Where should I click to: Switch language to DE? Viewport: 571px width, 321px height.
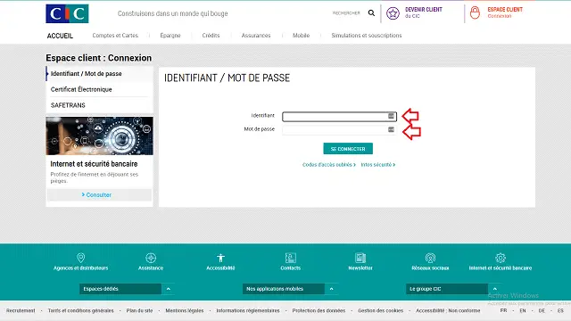[542, 310]
